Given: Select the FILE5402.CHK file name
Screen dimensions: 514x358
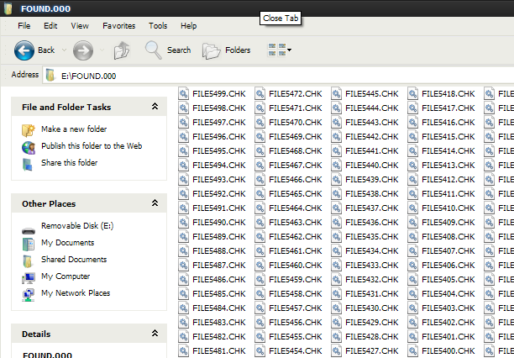Looking at the screenshot, I should coord(448,323).
